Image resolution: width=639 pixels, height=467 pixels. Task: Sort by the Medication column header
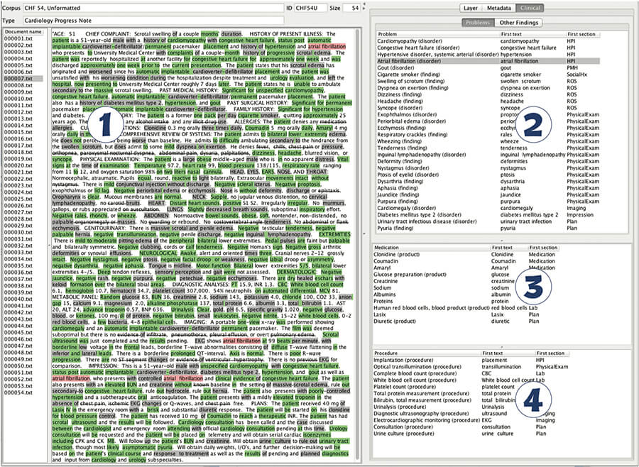click(432, 248)
